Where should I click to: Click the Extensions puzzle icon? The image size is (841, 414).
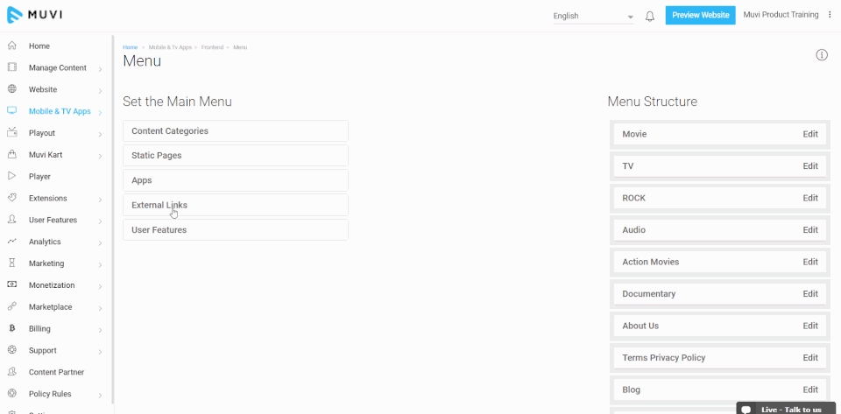(11, 198)
